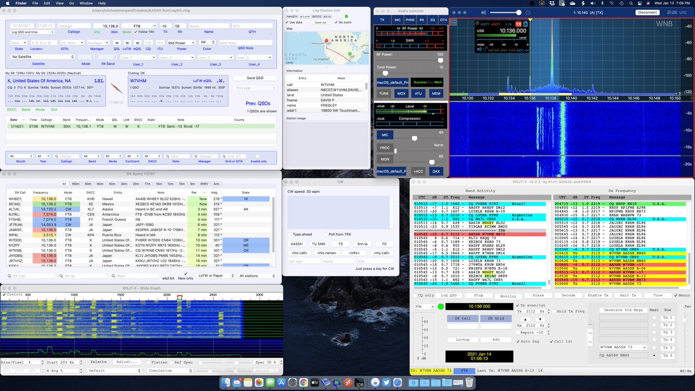The width and height of the screenshot is (695, 391).
Task: Open the Apple menu
Action: (7, 3)
